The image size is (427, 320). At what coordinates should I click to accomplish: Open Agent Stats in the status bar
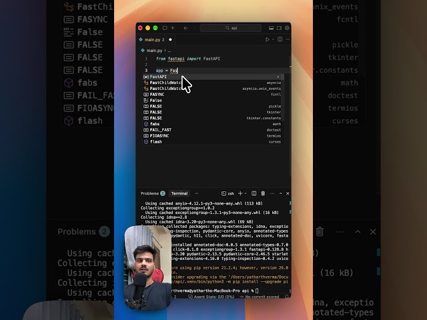pyautogui.click(x=211, y=297)
